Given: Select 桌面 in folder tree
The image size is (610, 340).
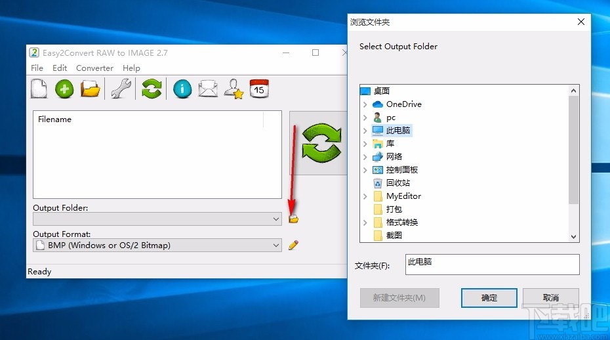Looking at the screenshot, I should [x=381, y=91].
